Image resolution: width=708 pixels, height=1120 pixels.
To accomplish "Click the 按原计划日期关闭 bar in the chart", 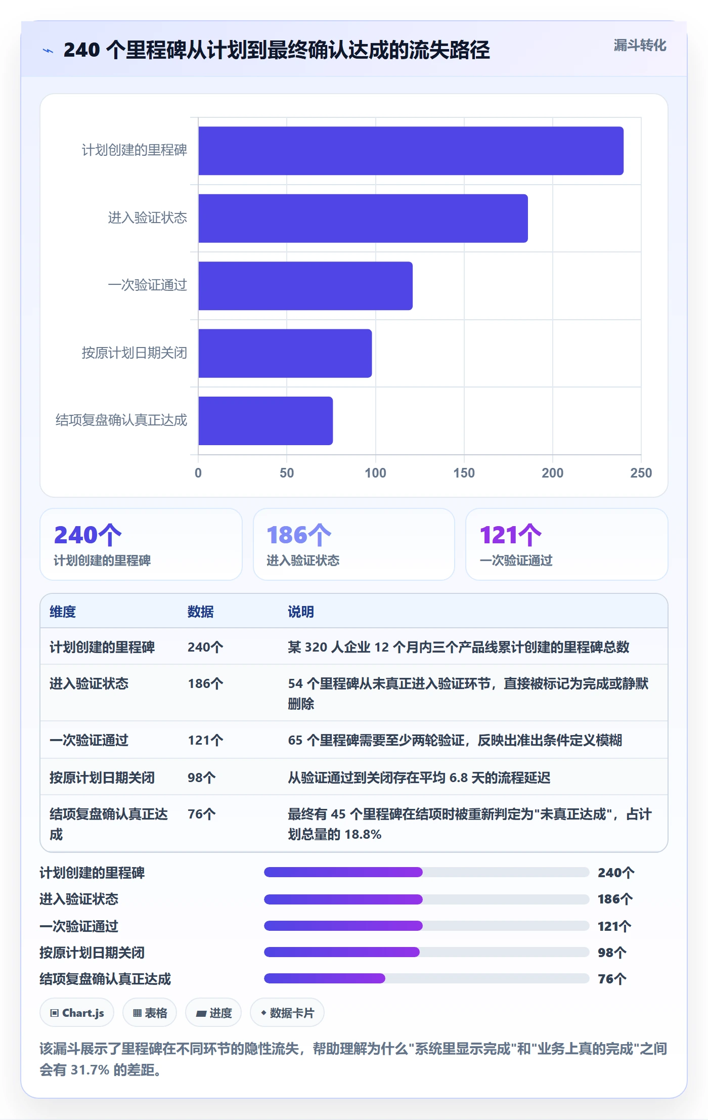I will pyautogui.click(x=285, y=354).
